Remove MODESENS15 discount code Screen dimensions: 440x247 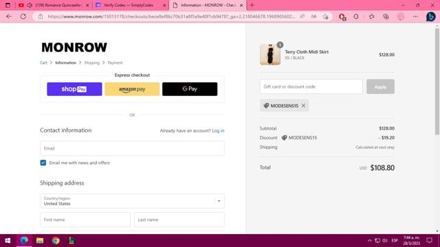tap(303, 106)
